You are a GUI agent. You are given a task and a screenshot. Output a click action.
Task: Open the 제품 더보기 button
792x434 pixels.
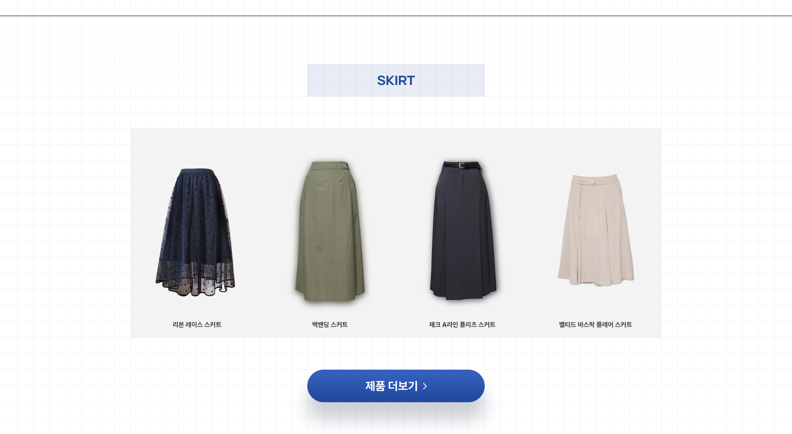coord(396,386)
